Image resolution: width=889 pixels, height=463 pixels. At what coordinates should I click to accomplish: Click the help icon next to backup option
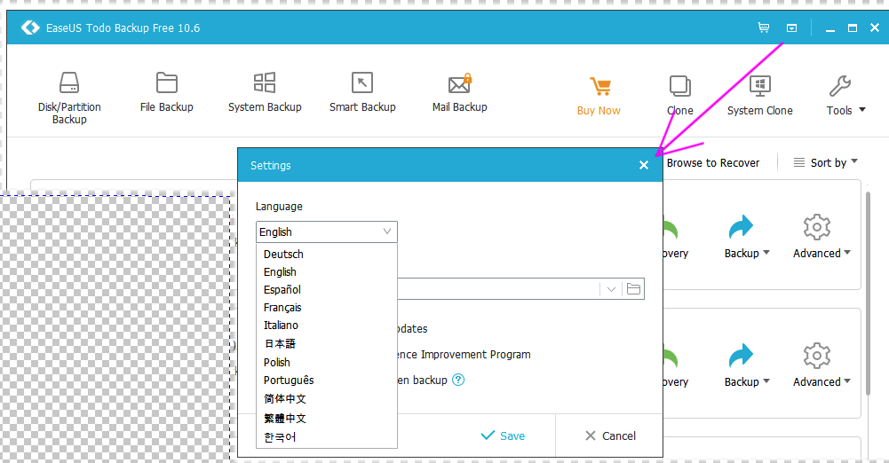coord(458,380)
